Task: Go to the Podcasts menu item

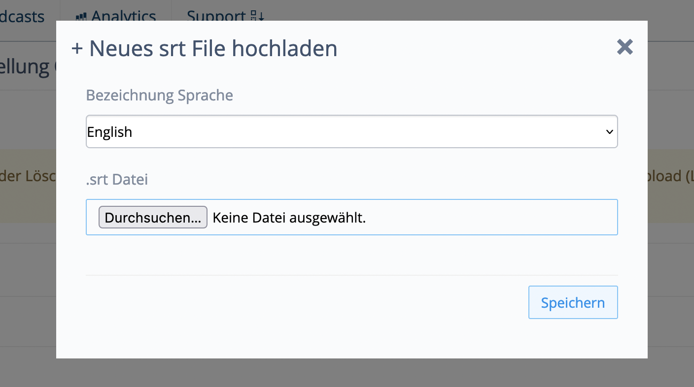Action: [22, 17]
